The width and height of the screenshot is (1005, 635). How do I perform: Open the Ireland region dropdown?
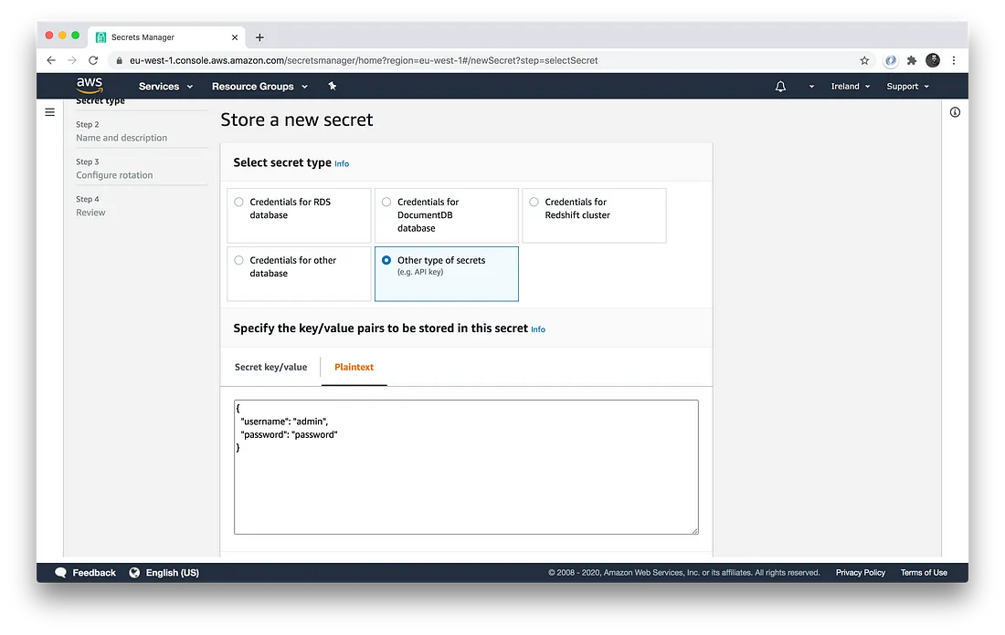tap(851, 87)
